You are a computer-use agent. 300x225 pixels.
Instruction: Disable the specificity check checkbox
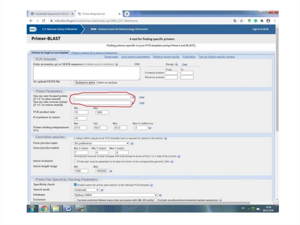coord(75,185)
